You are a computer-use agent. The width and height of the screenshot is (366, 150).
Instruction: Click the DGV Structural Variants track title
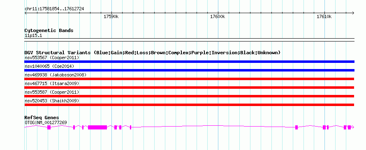(x=153, y=53)
